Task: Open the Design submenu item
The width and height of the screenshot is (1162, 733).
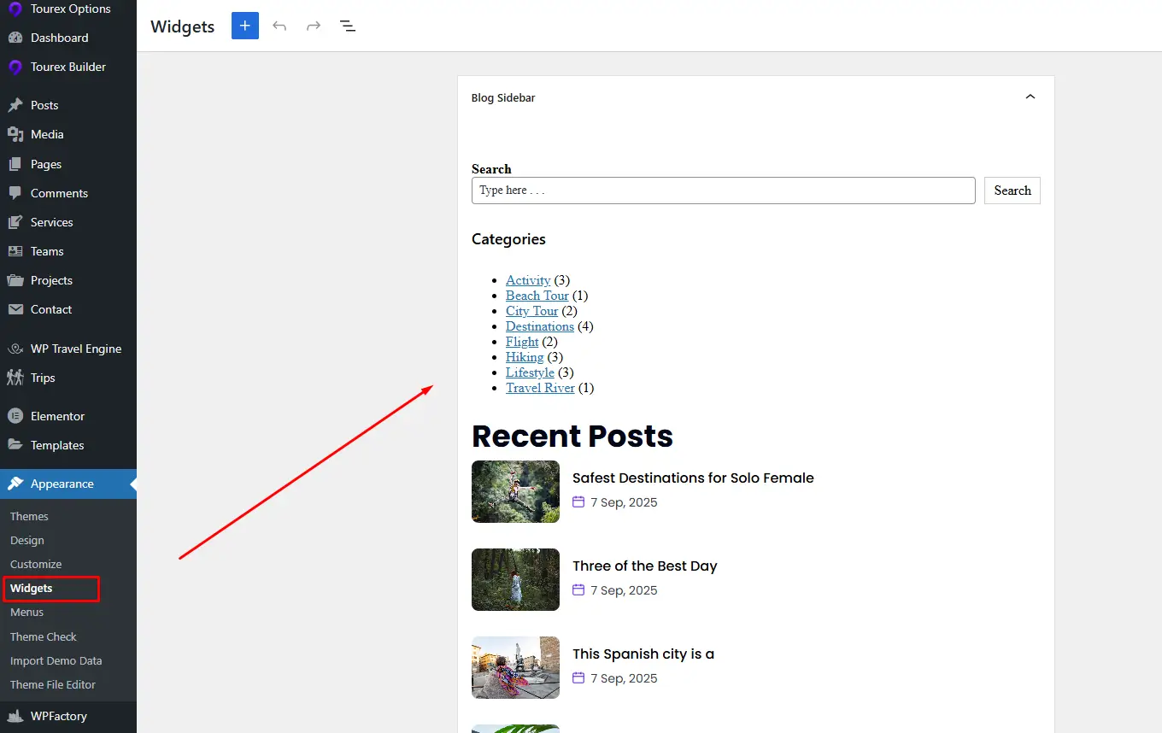Action: 27,540
